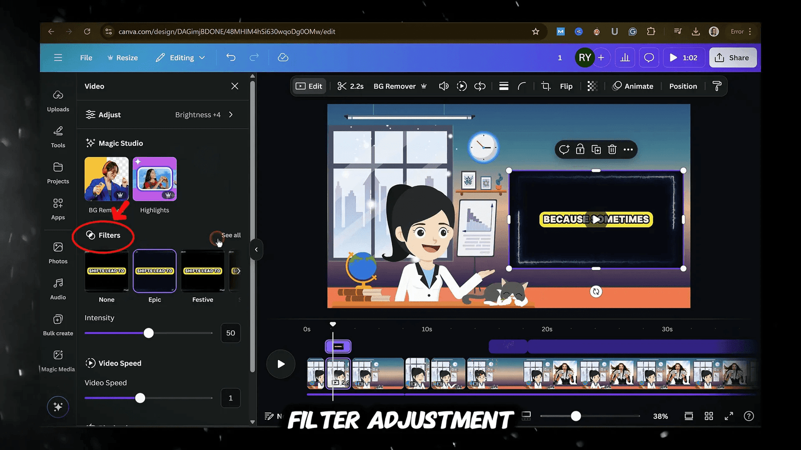Open the volume control for the clip
801x450 pixels.
[x=444, y=86]
